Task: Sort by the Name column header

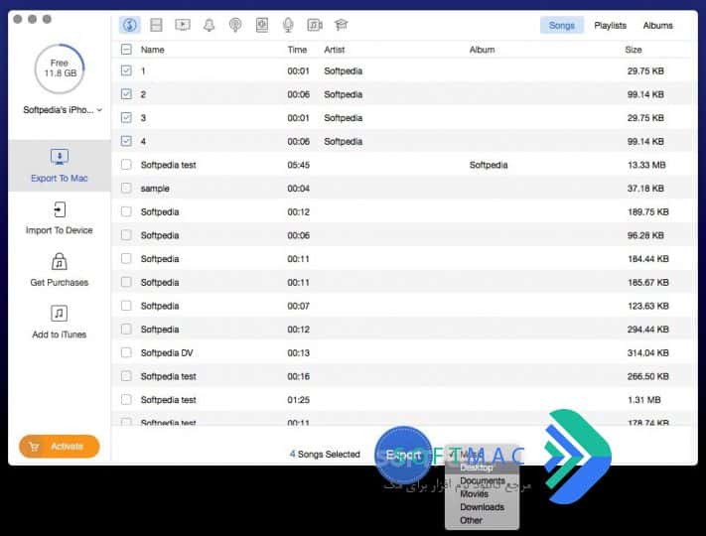Action: pos(152,50)
